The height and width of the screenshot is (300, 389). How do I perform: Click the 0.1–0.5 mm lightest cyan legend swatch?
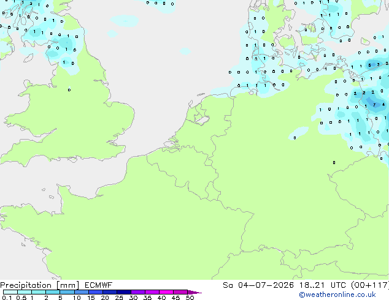tap(10, 292)
